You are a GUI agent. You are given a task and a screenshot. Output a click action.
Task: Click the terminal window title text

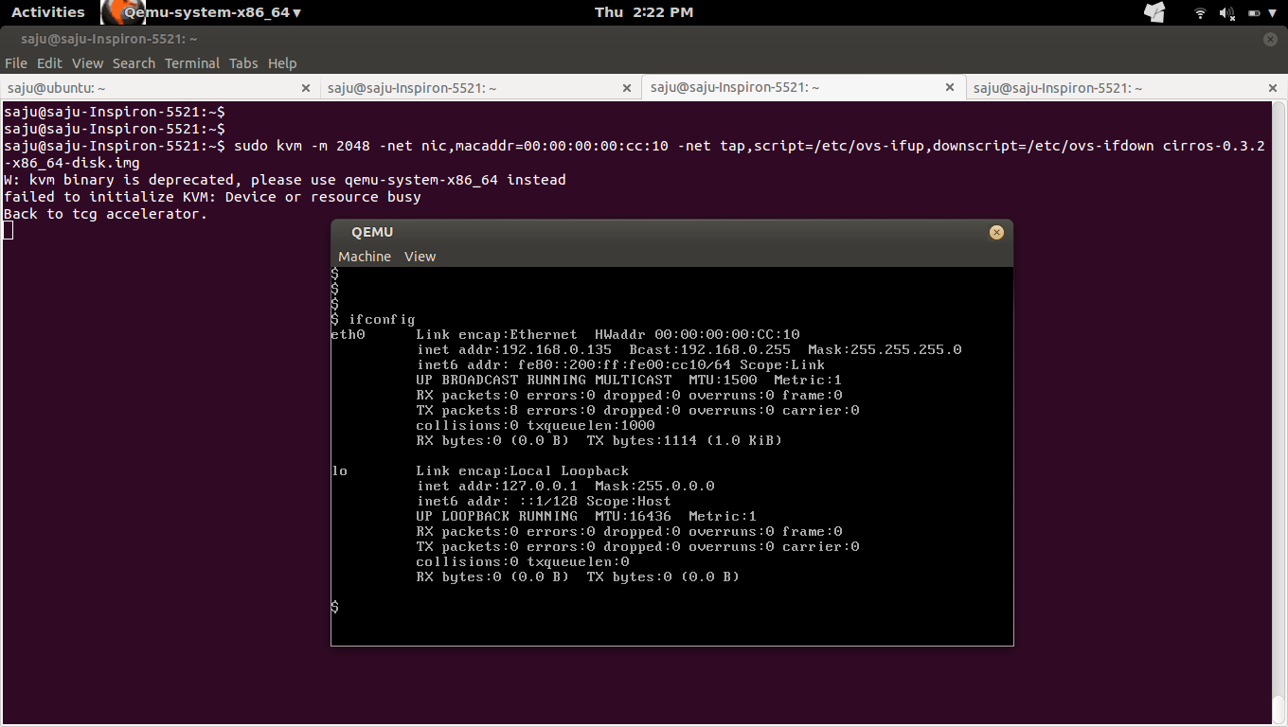[x=109, y=39]
